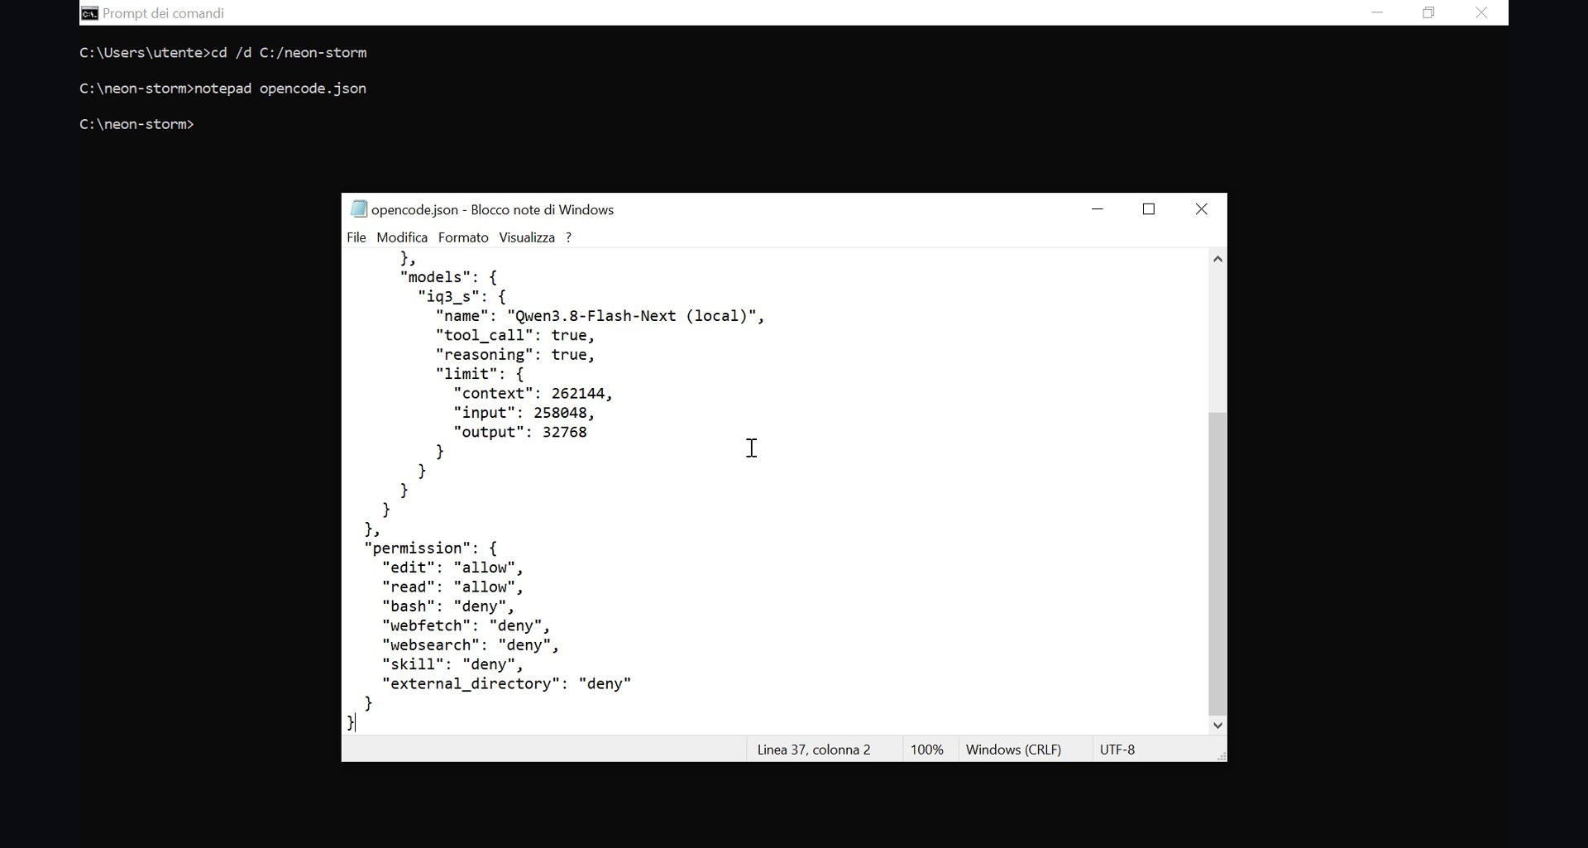Open the Formato menu
1588x848 pixels.
tap(463, 237)
